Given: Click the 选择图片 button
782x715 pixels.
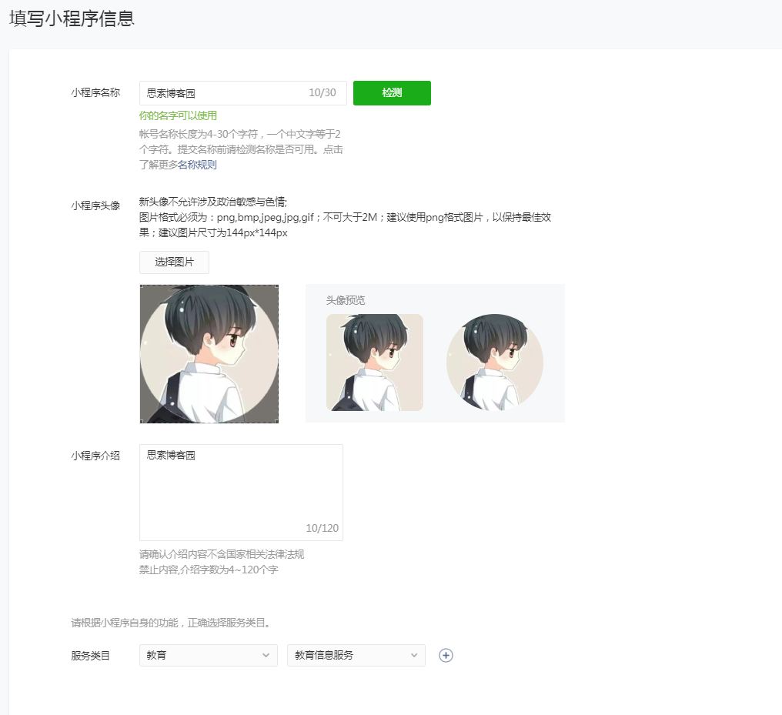Looking at the screenshot, I should [174, 262].
